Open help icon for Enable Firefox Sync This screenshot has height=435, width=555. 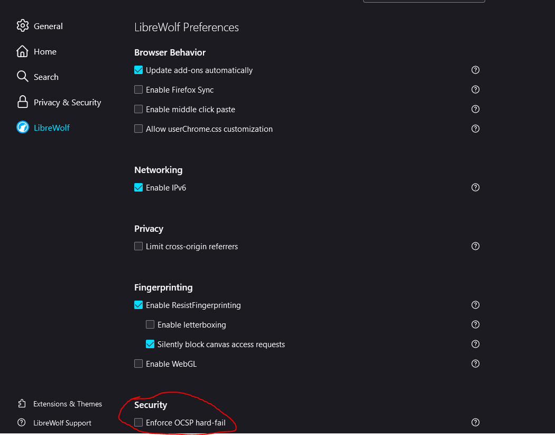pos(475,89)
